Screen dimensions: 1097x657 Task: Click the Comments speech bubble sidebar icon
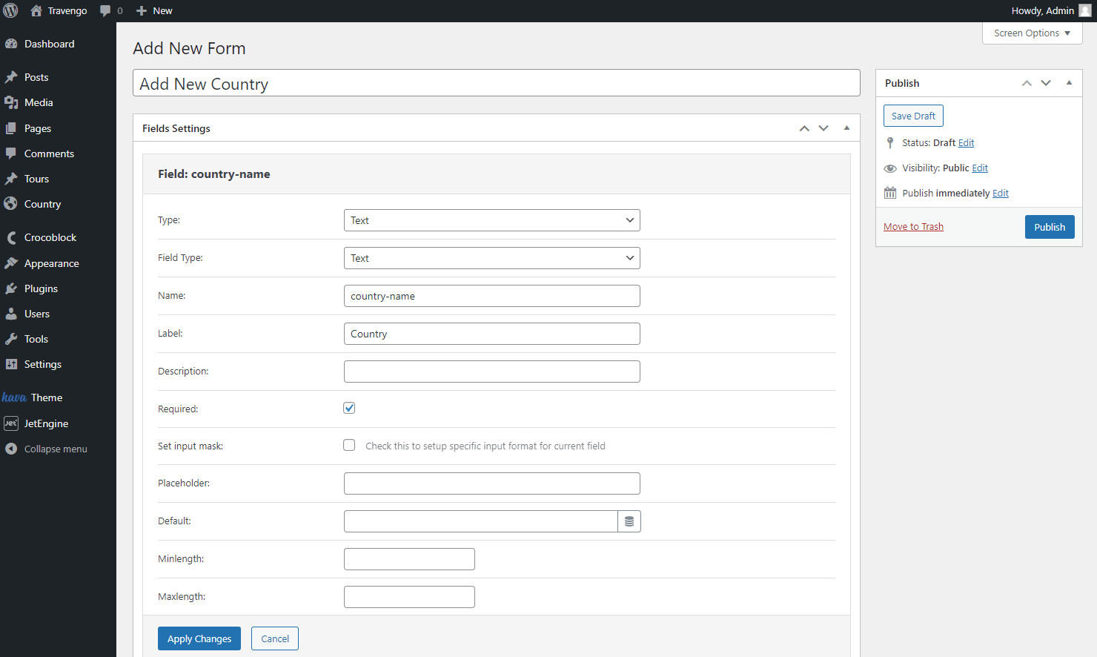11,153
